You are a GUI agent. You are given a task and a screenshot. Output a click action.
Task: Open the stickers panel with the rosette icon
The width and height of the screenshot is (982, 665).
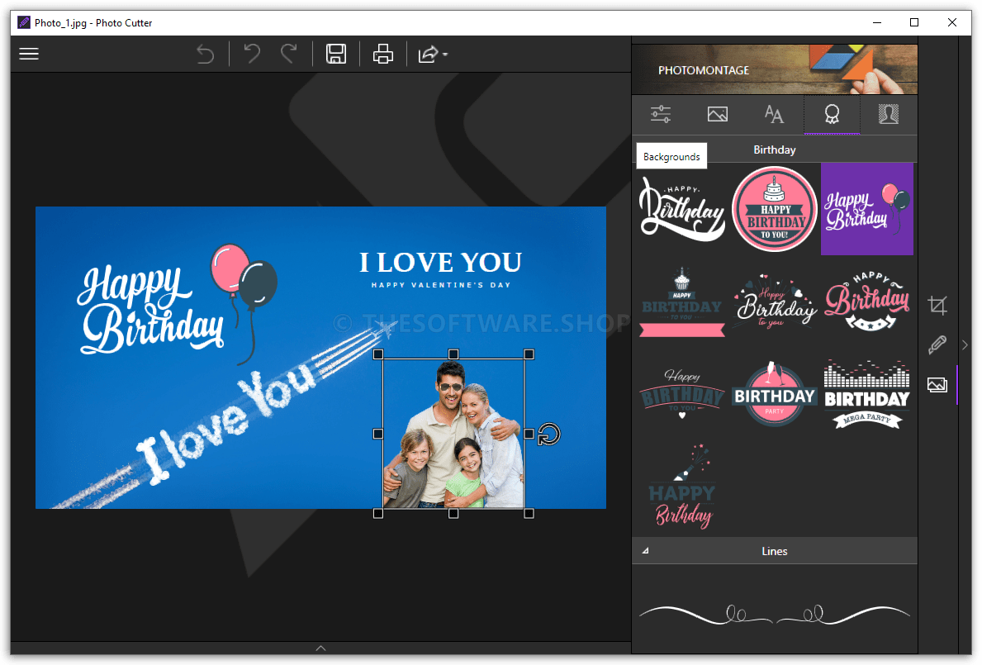(x=832, y=114)
